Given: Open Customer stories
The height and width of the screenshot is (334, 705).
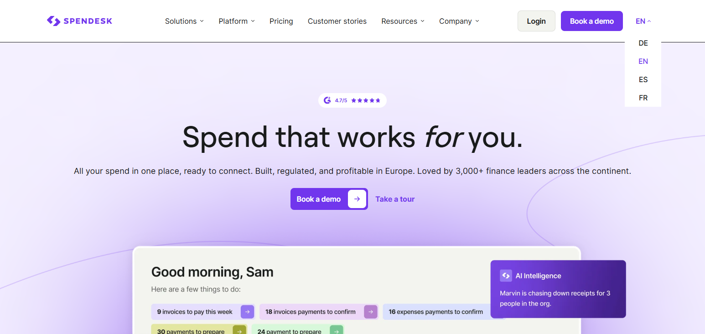Looking at the screenshot, I should (337, 21).
